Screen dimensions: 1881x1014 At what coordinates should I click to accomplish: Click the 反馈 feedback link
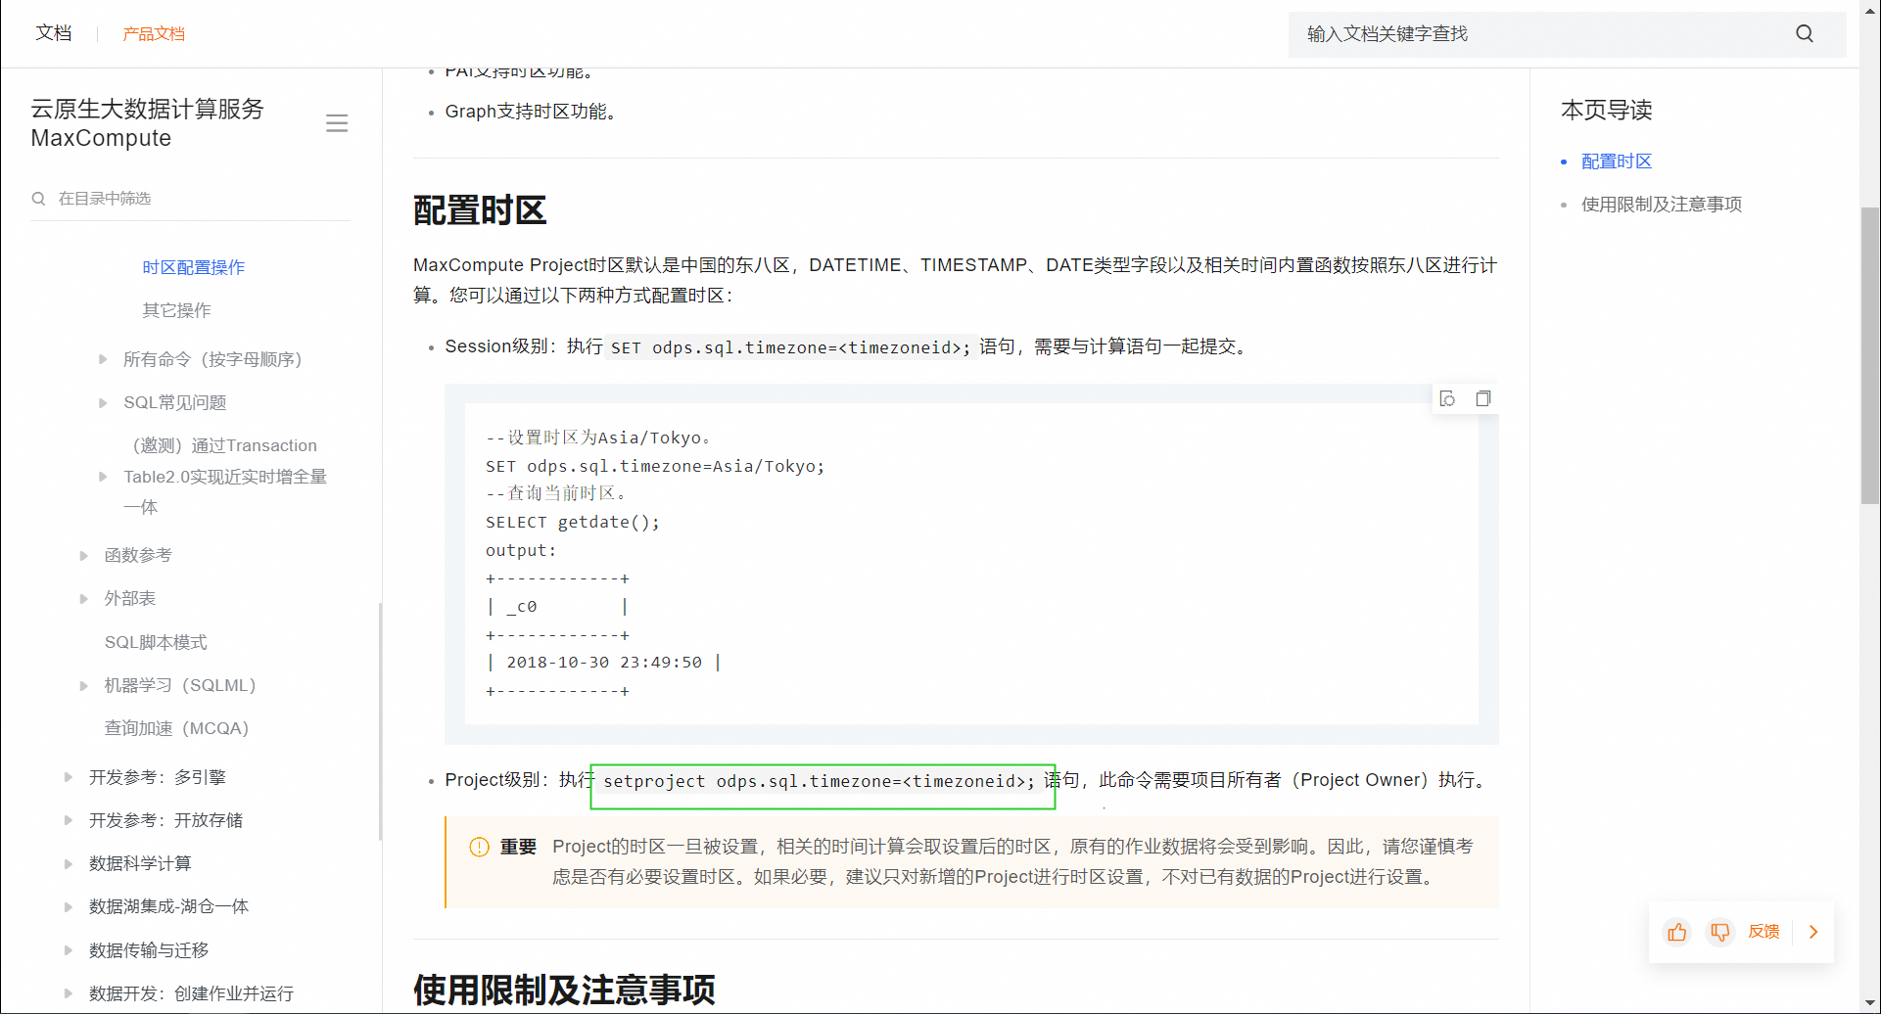(x=1763, y=932)
